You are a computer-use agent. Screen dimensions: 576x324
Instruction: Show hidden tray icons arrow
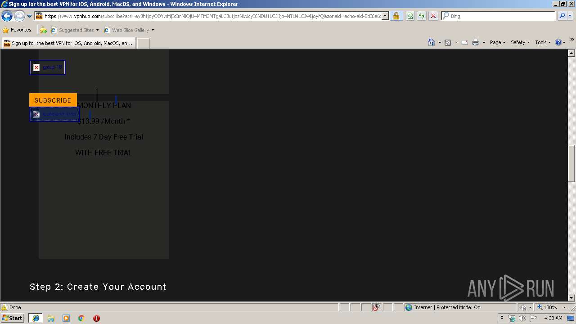click(502, 318)
